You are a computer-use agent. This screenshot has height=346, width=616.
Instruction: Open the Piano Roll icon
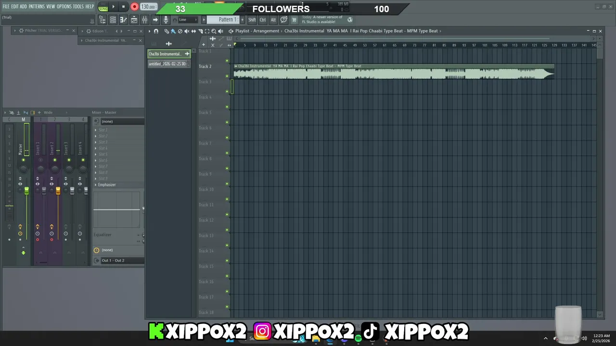[123, 20]
